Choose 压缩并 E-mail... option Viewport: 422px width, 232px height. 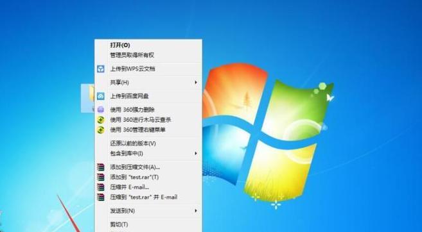(148, 187)
